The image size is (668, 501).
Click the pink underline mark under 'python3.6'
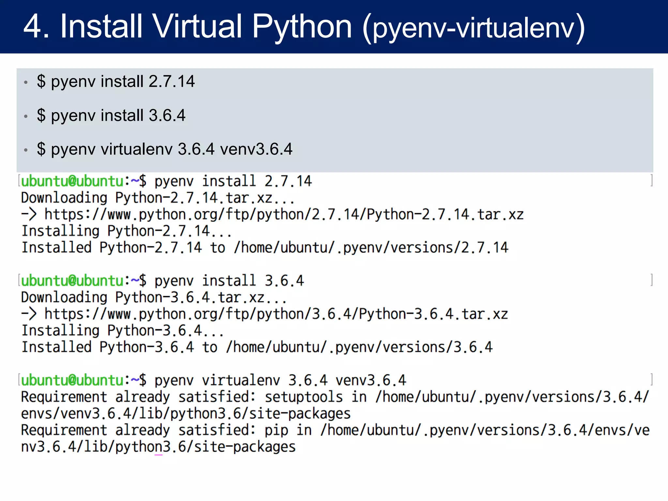159,455
